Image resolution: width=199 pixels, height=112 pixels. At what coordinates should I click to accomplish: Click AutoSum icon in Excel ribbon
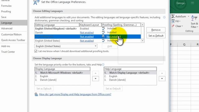173,16
